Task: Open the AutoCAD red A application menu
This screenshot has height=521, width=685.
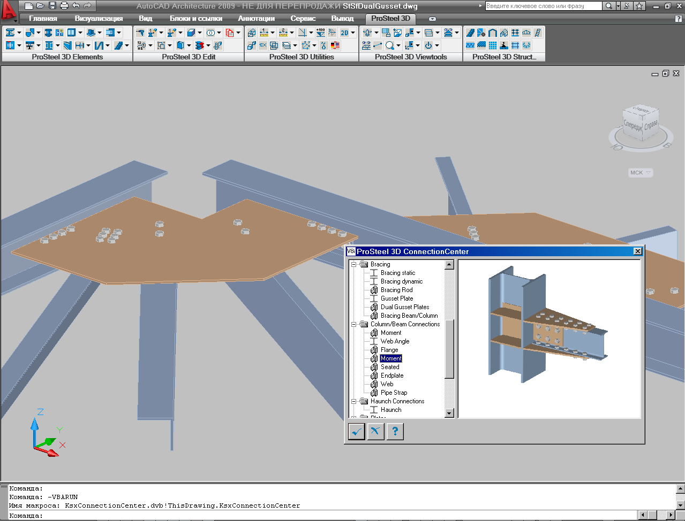Action: [9, 11]
